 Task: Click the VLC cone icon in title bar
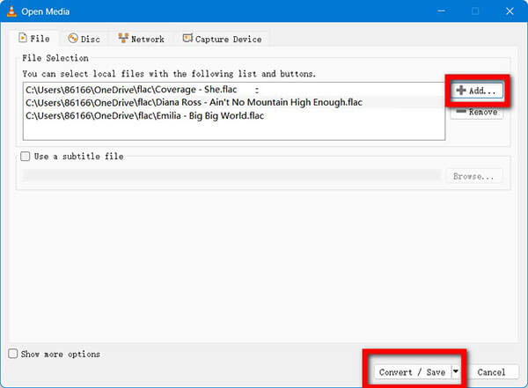pyautogui.click(x=11, y=11)
